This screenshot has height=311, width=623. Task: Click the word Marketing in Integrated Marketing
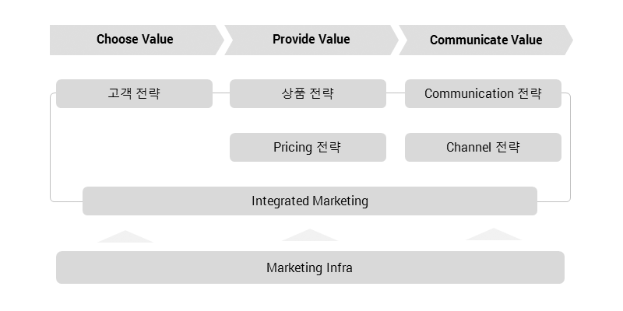tap(340, 201)
